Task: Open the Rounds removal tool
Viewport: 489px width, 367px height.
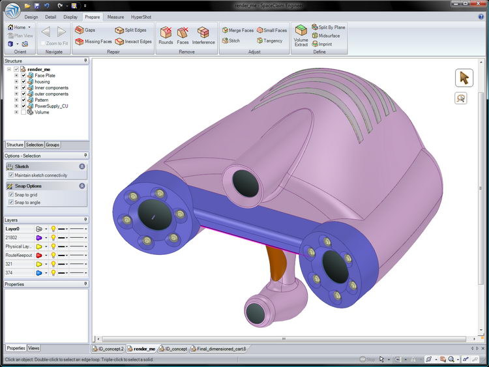Action: 166,35
